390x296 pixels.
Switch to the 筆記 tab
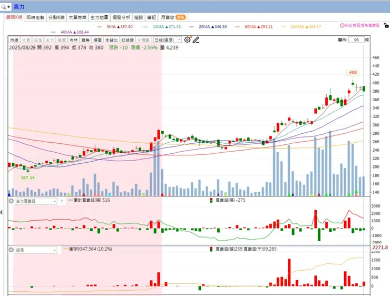[151, 17]
